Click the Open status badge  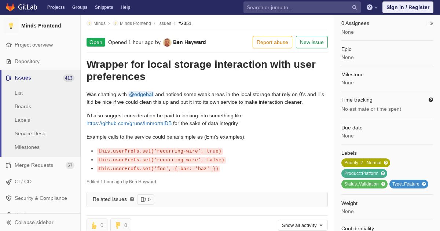(x=96, y=42)
